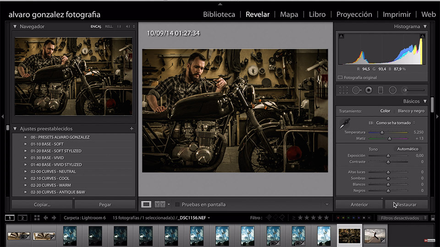Select the Graduated Filter tool

(380, 90)
